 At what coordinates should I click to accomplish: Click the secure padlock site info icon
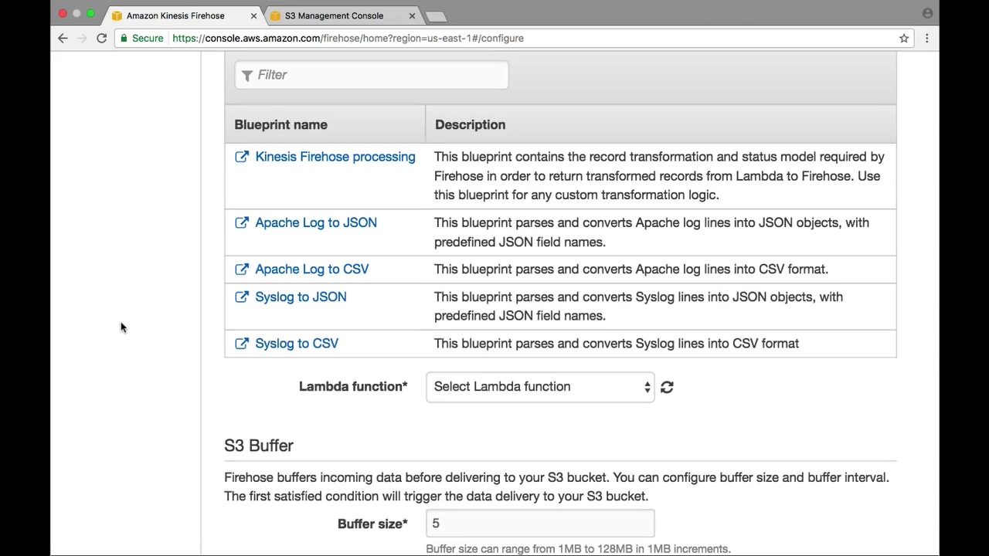pyautogui.click(x=124, y=38)
